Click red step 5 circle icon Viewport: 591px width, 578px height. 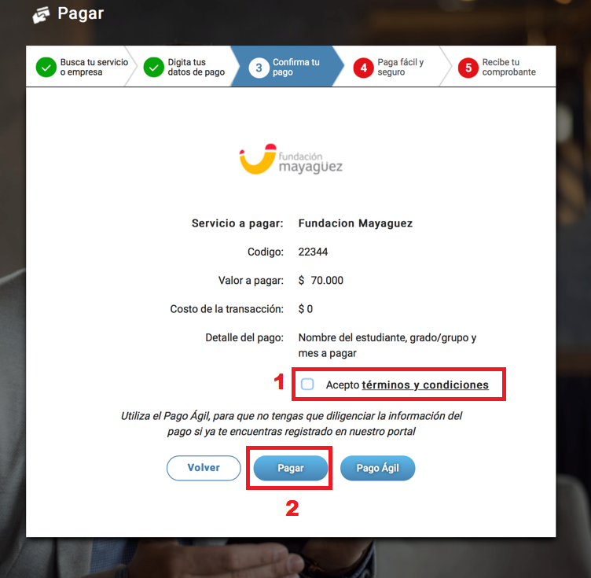click(468, 68)
